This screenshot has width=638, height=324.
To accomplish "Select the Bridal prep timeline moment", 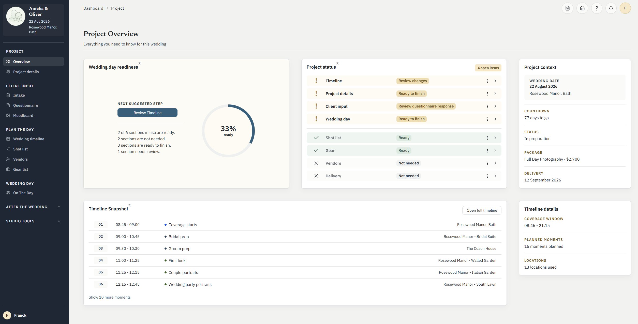I will click(295, 237).
